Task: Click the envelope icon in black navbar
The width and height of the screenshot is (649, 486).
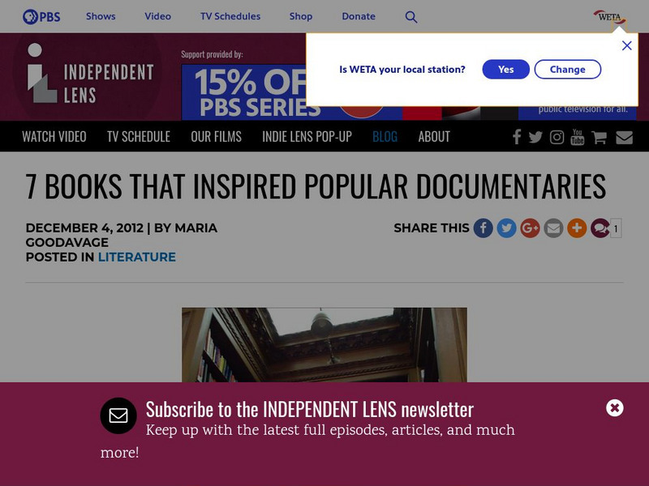Action: tap(624, 137)
